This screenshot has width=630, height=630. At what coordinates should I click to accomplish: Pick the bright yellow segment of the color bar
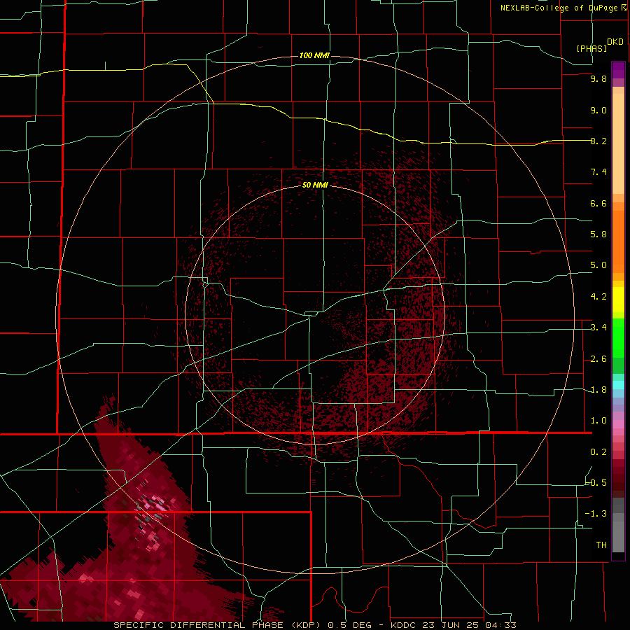pos(618,300)
